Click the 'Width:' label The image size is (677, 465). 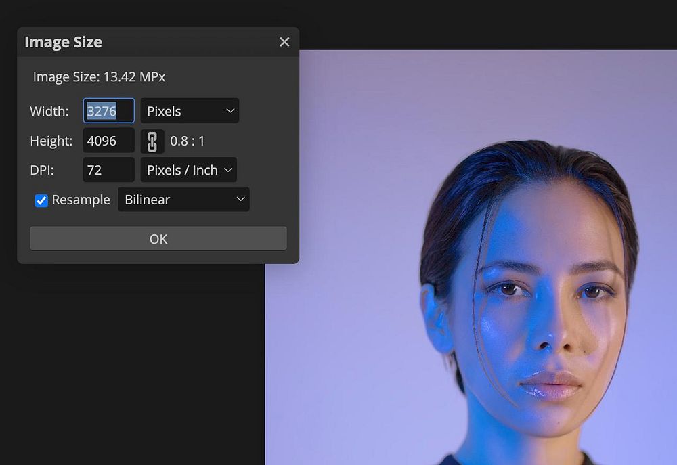pos(49,112)
